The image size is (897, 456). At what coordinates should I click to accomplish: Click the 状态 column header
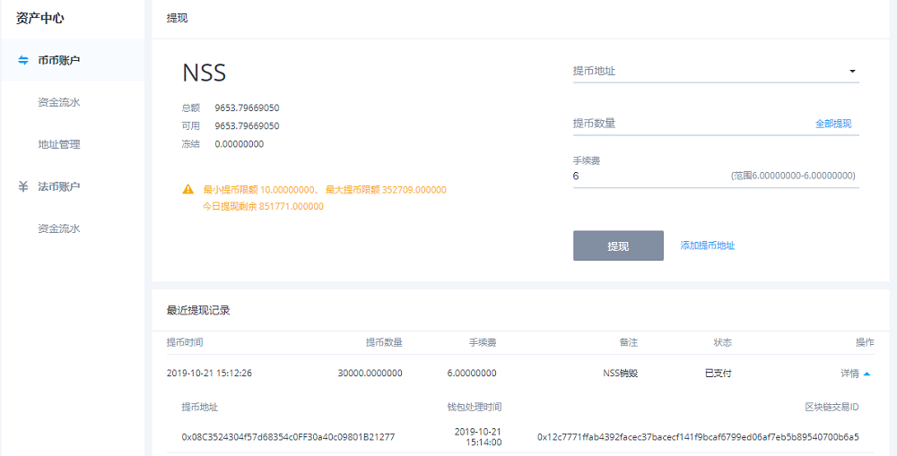tap(722, 342)
